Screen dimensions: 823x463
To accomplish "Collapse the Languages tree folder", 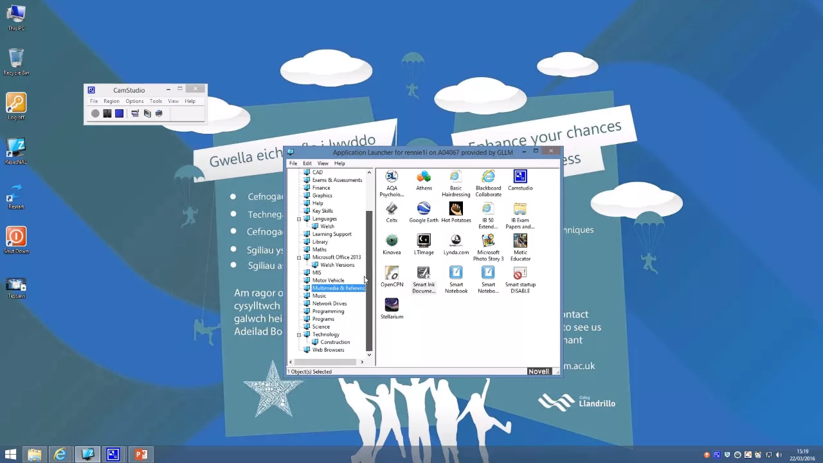I will (x=299, y=219).
